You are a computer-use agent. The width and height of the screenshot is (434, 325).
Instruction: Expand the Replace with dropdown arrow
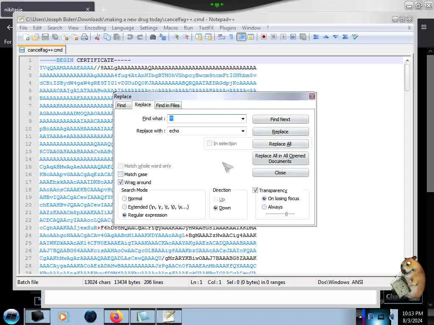click(x=243, y=131)
